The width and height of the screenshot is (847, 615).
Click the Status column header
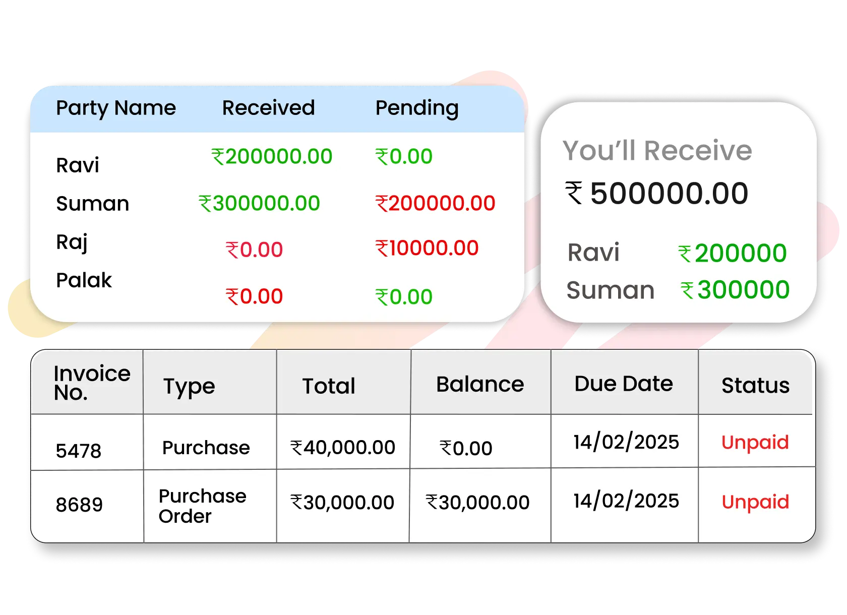755,386
